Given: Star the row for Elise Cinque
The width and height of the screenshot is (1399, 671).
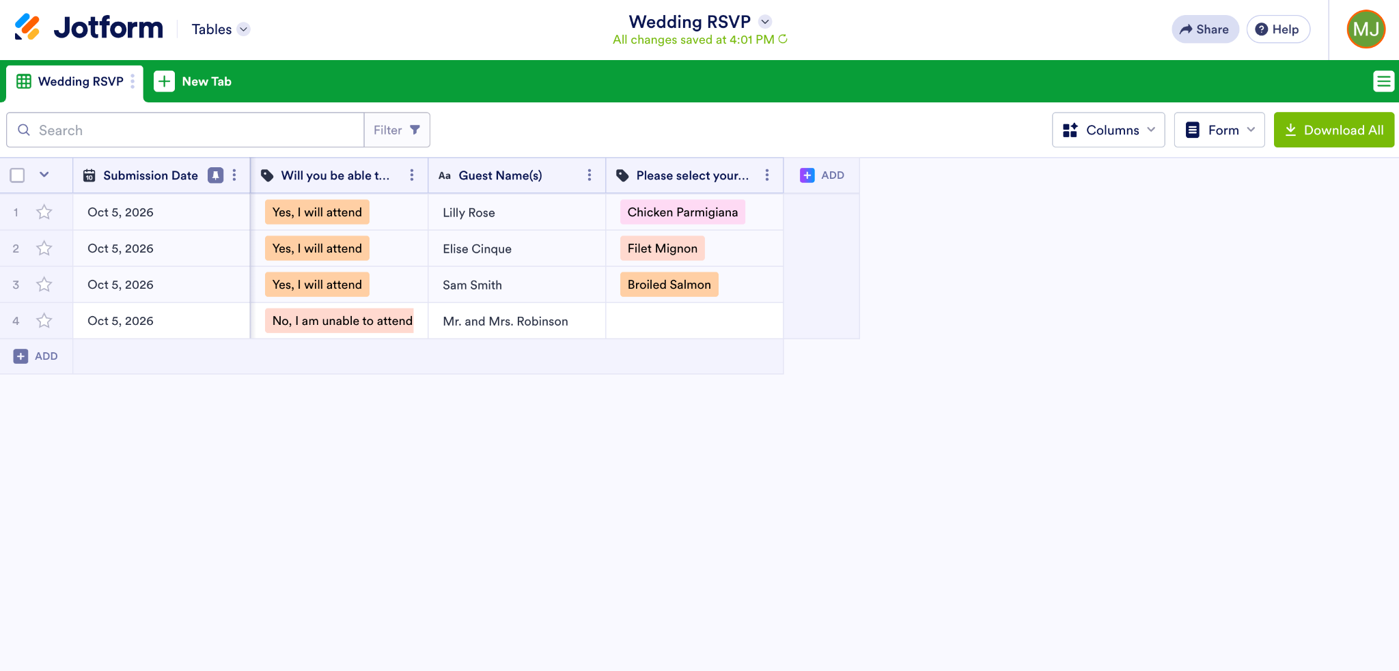Looking at the screenshot, I should 44,248.
